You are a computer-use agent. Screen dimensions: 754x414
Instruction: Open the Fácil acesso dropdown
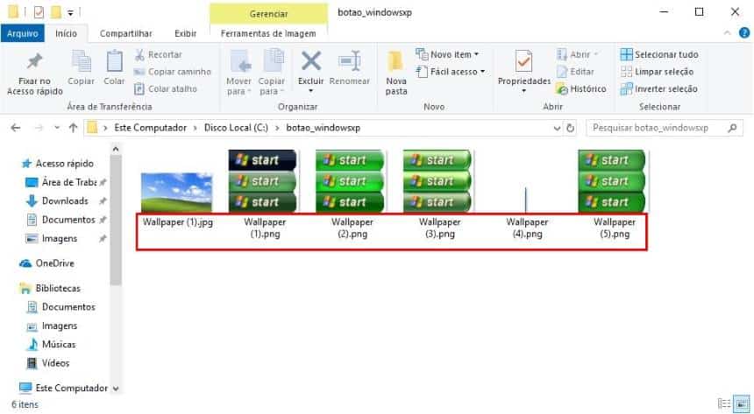click(451, 72)
